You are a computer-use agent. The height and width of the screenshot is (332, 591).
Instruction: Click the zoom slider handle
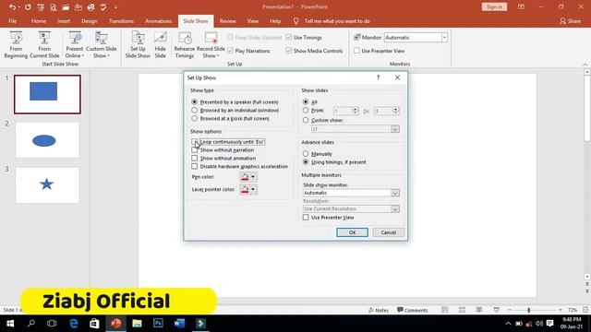(528, 310)
